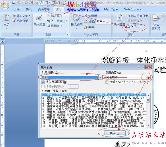Viewport: 166px width, 147px height.
Task: Expand the 书目 dropdown arrow
Action: 95,27
